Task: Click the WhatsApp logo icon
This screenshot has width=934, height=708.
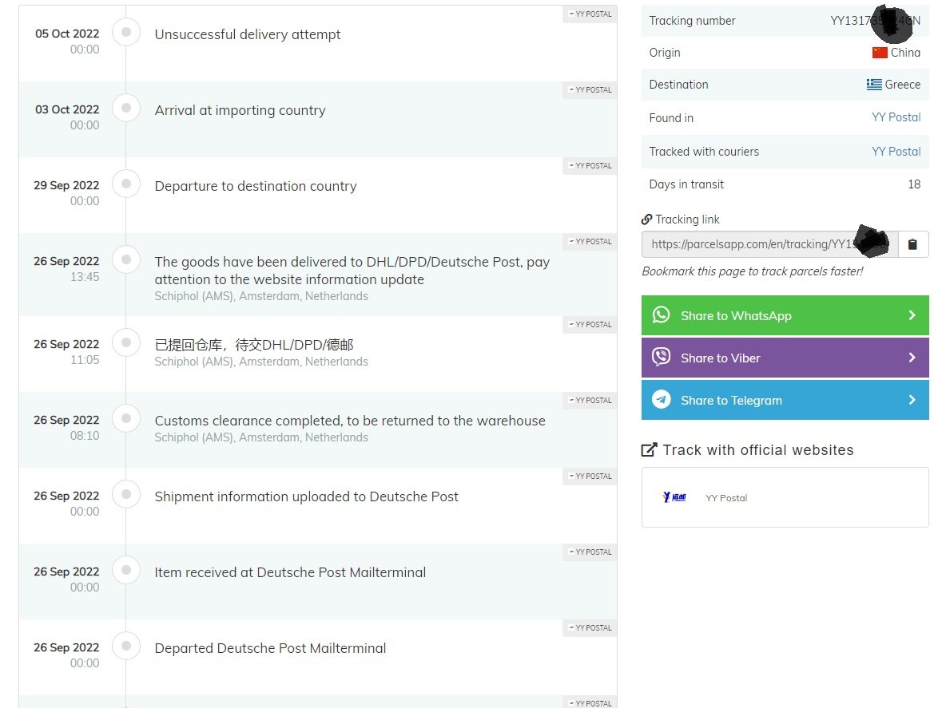Action: 662,314
